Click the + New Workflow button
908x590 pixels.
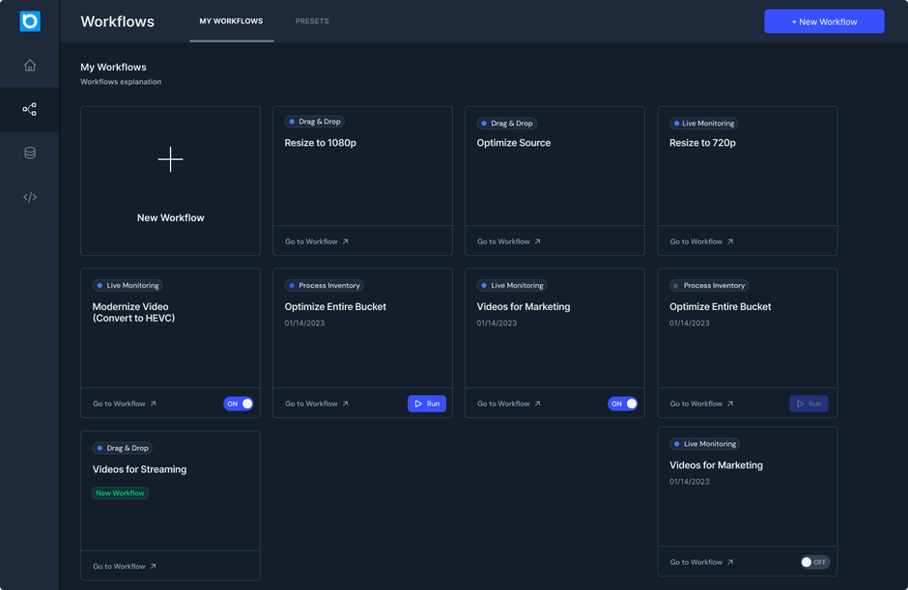point(824,21)
